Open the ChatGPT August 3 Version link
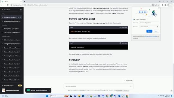This screenshot has height=98, width=174. pyautogui.click(x=123, y=91)
